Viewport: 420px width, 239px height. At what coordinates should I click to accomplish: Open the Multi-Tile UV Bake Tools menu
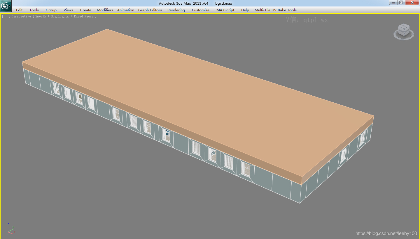(x=276, y=10)
